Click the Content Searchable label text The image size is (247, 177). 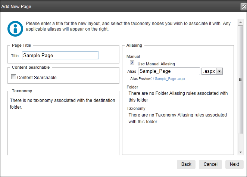point(37,78)
